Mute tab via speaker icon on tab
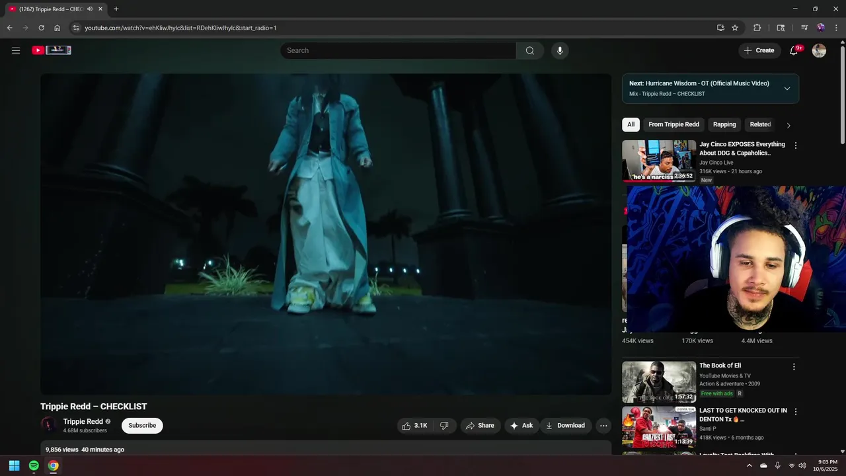This screenshot has width=846, height=476. coord(90,9)
